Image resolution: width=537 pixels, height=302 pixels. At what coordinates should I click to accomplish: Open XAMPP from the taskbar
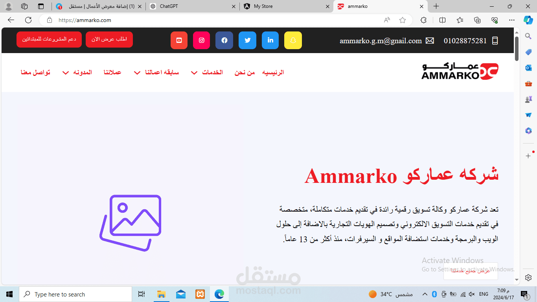point(200,294)
